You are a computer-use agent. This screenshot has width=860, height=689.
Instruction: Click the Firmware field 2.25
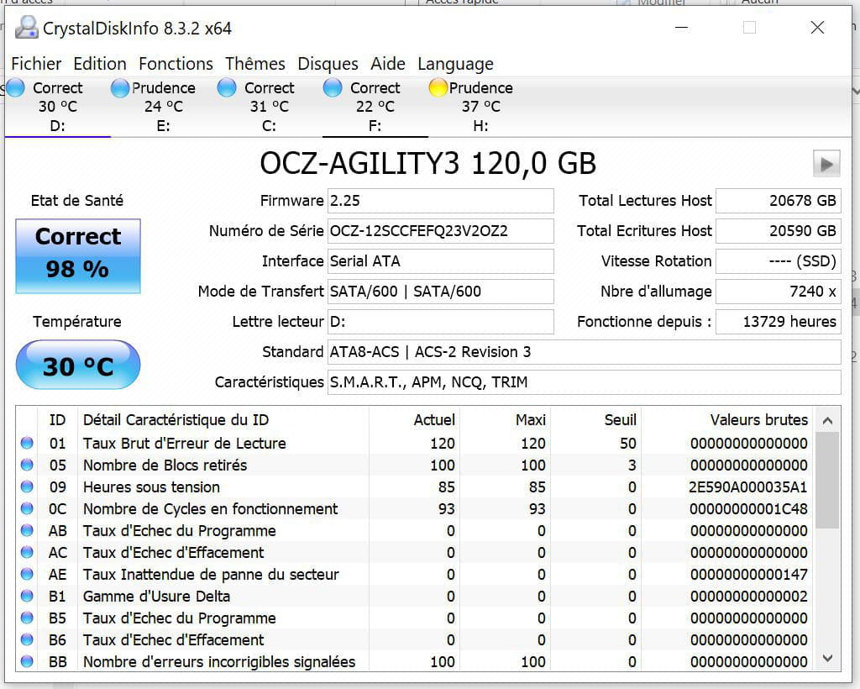click(440, 201)
